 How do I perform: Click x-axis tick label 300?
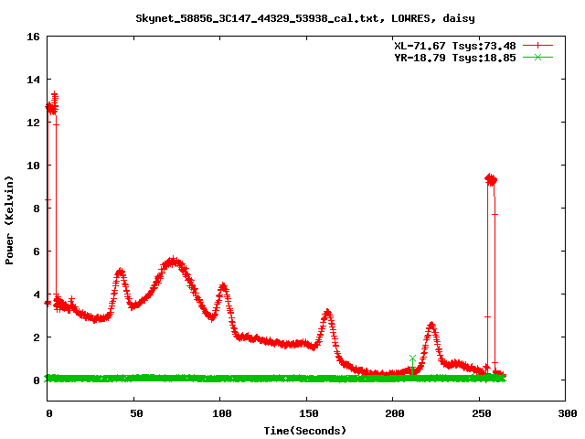pyautogui.click(x=568, y=413)
